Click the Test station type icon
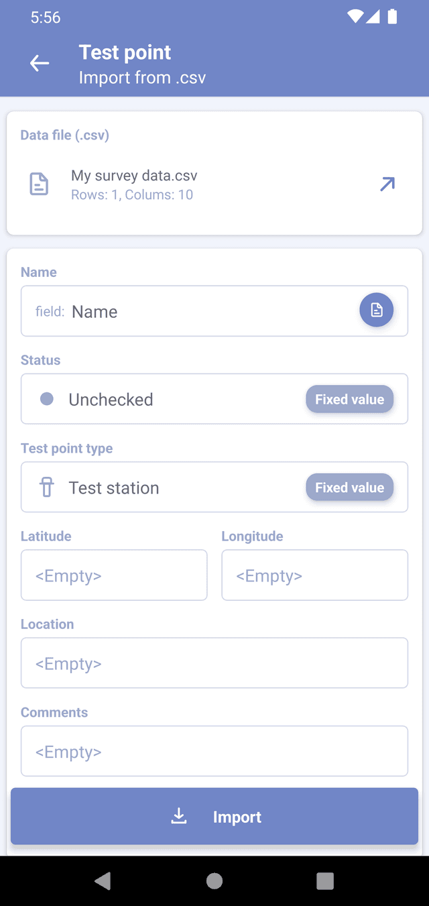The image size is (429, 906). [46, 488]
